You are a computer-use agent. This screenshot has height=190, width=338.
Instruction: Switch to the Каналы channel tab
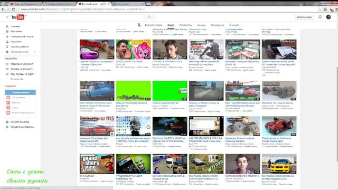point(201,25)
